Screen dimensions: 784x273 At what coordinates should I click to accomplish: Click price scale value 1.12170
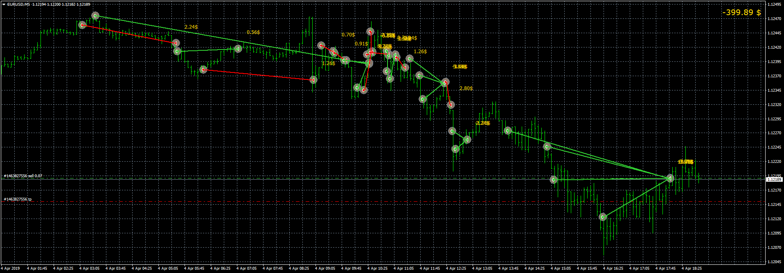tap(774, 190)
